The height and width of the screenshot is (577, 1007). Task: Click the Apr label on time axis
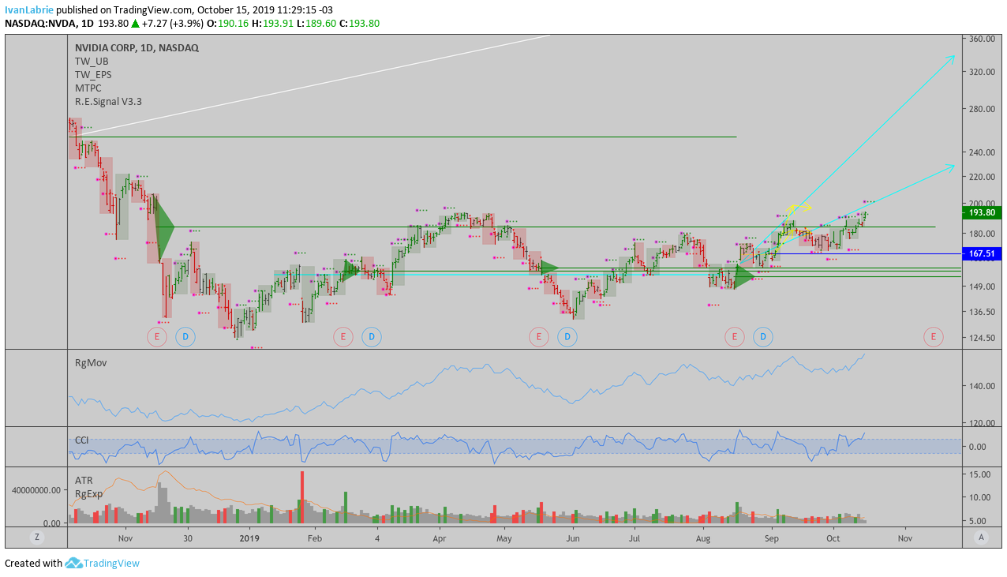point(440,538)
